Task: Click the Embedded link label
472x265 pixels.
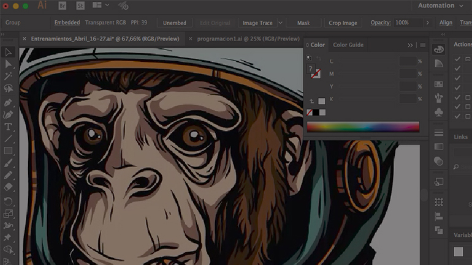Action: (x=67, y=23)
